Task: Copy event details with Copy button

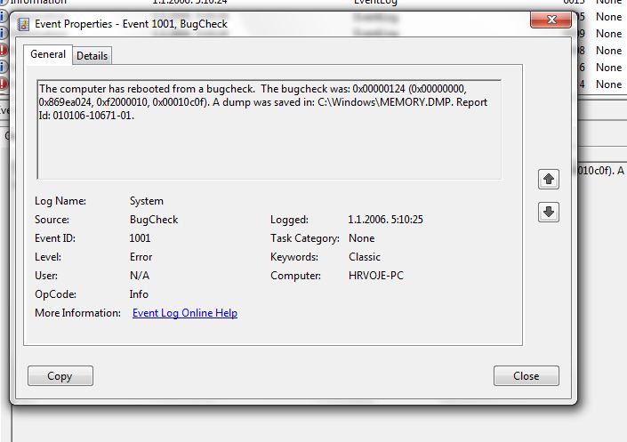Action: click(x=60, y=376)
